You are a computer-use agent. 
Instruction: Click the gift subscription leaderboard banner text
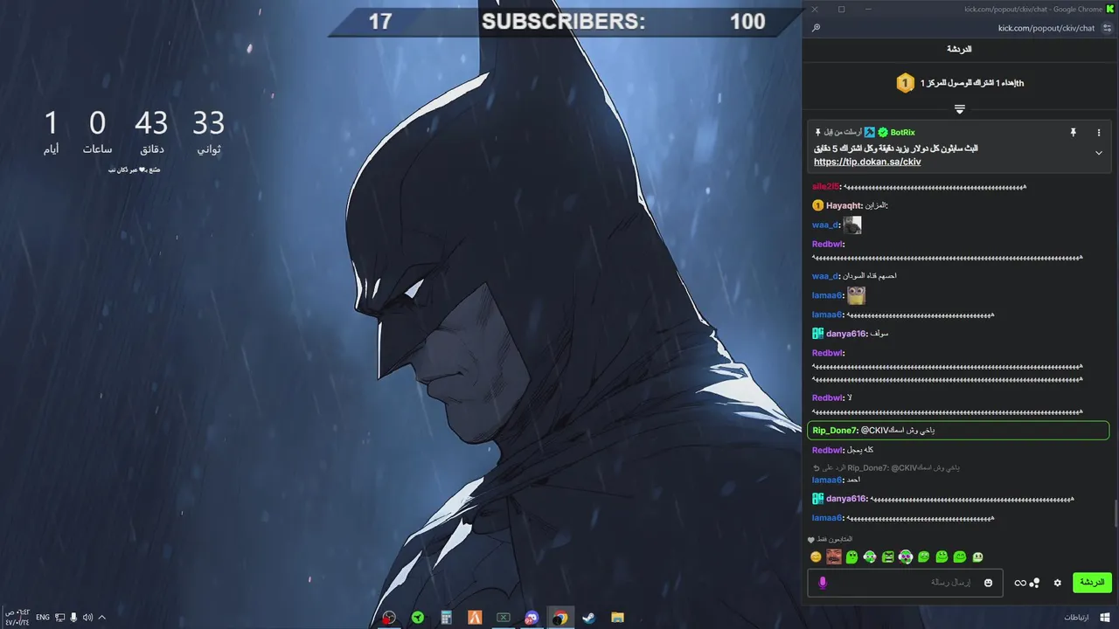point(971,83)
